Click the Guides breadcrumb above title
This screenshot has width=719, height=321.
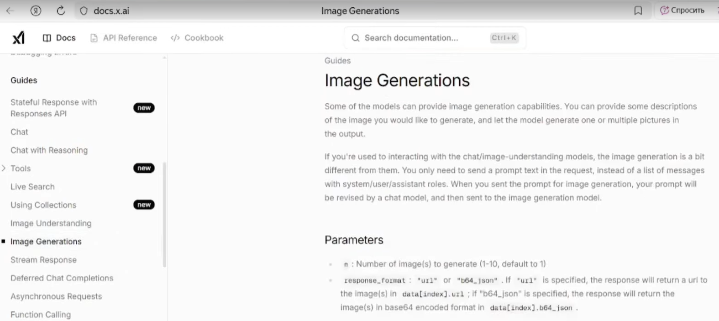pos(337,61)
